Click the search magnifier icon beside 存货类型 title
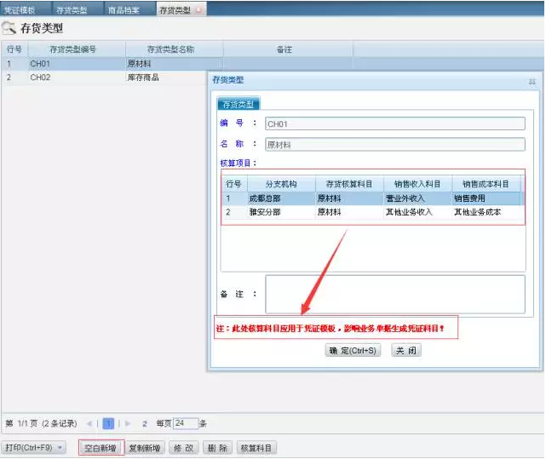Image resolution: width=546 pixels, height=459 pixels. [9, 28]
